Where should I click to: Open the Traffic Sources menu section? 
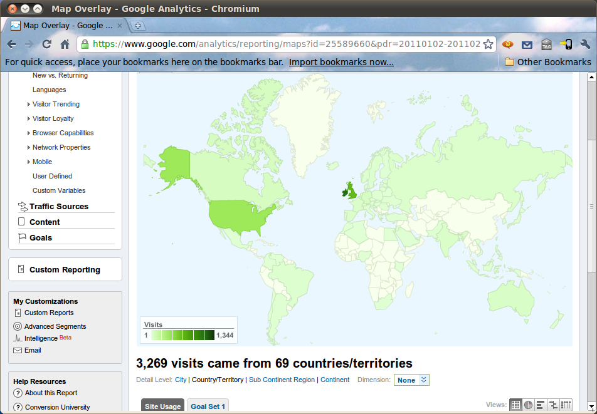coord(59,207)
